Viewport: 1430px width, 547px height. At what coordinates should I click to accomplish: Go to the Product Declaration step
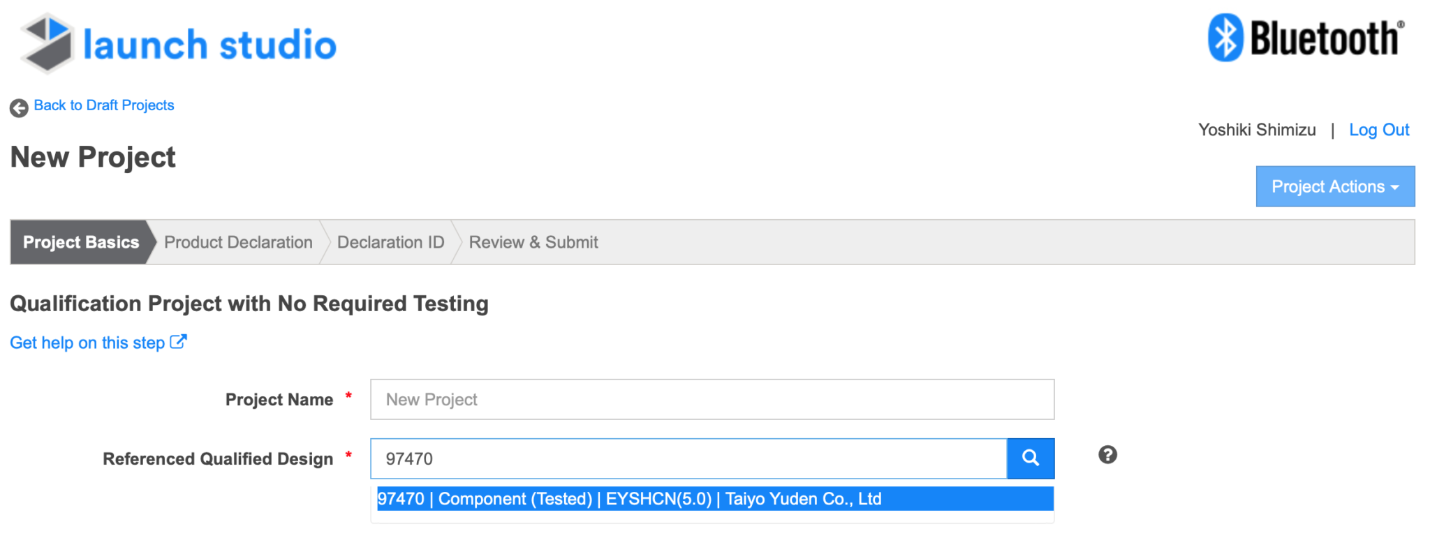(238, 242)
